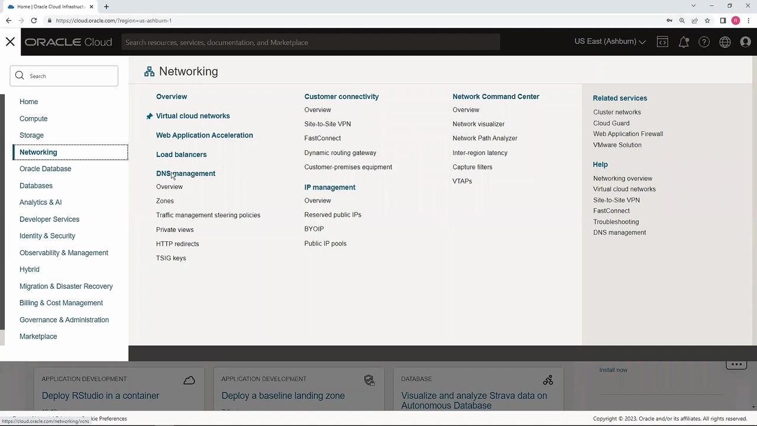Open HTTP redirects link

point(177,244)
